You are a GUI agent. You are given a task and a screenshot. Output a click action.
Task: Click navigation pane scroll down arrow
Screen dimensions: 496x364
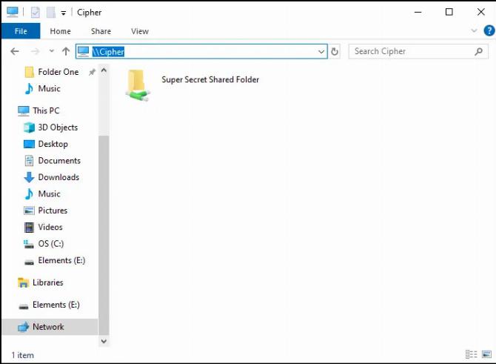click(104, 341)
